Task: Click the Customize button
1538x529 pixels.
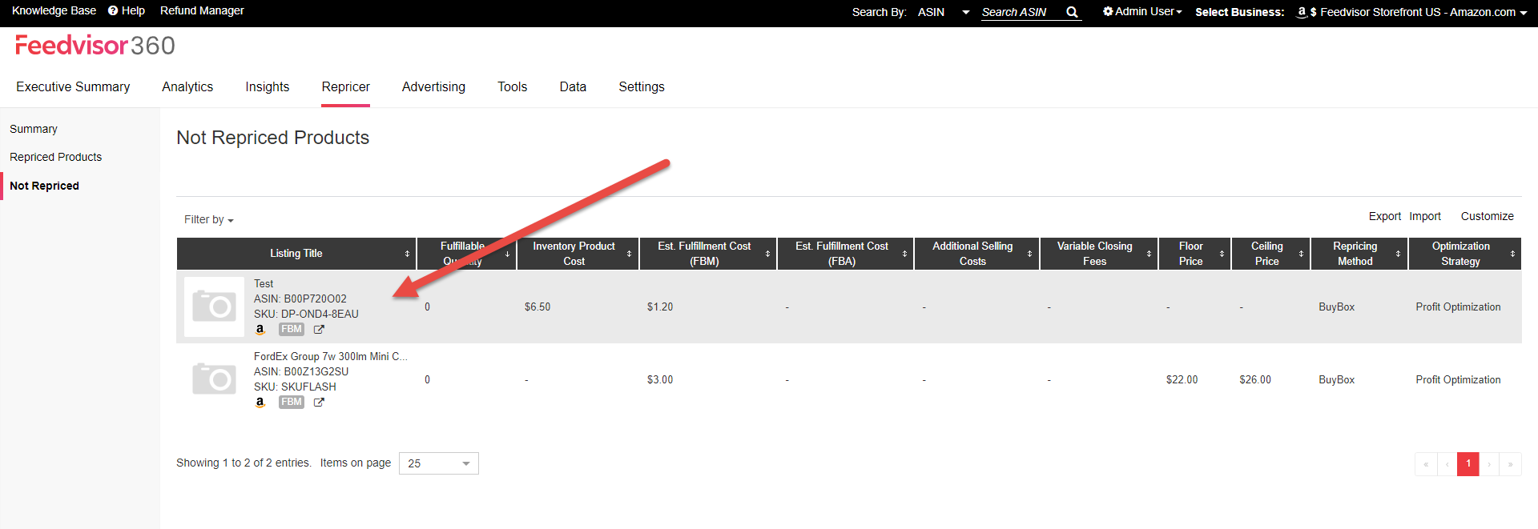Action: pyautogui.click(x=1488, y=216)
